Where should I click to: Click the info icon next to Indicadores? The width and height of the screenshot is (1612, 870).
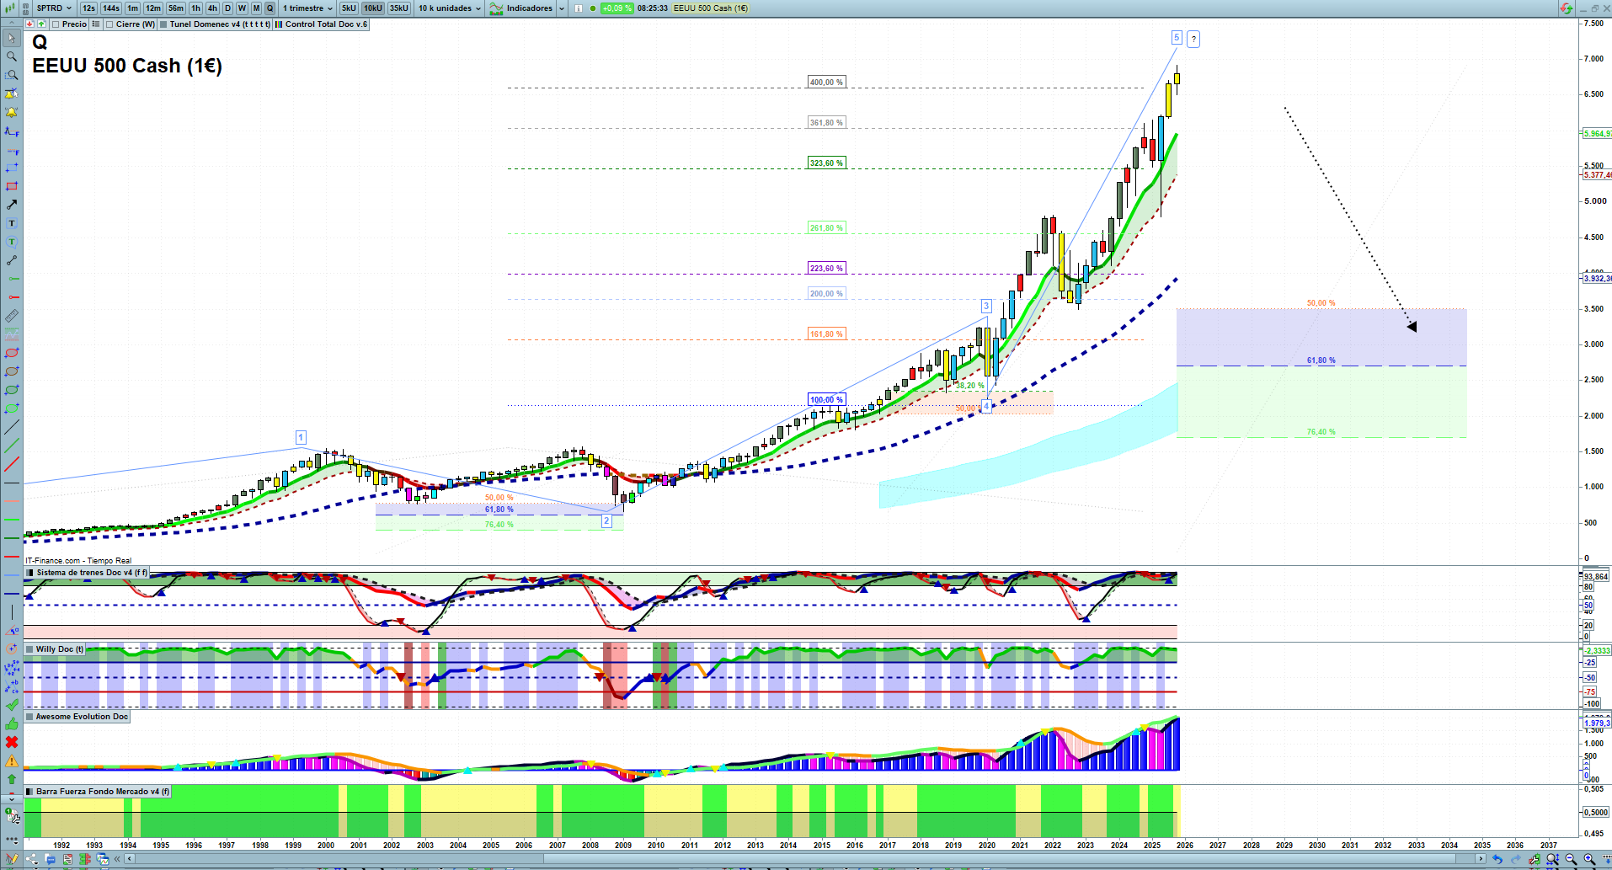coord(579,8)
